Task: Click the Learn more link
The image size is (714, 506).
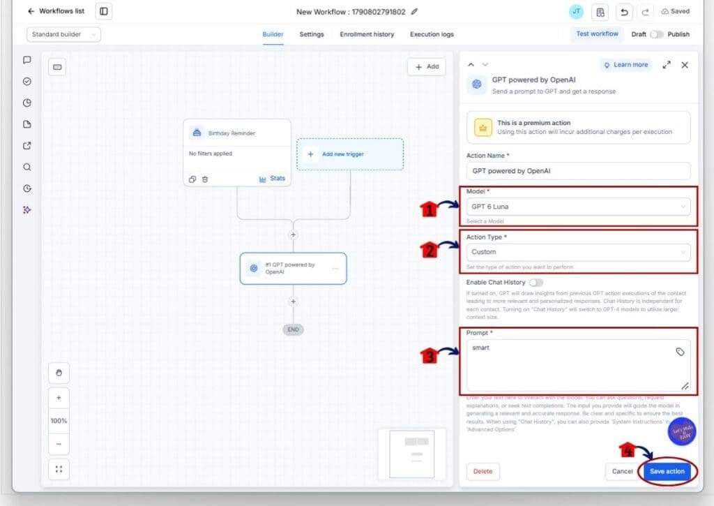Action: 625,65
